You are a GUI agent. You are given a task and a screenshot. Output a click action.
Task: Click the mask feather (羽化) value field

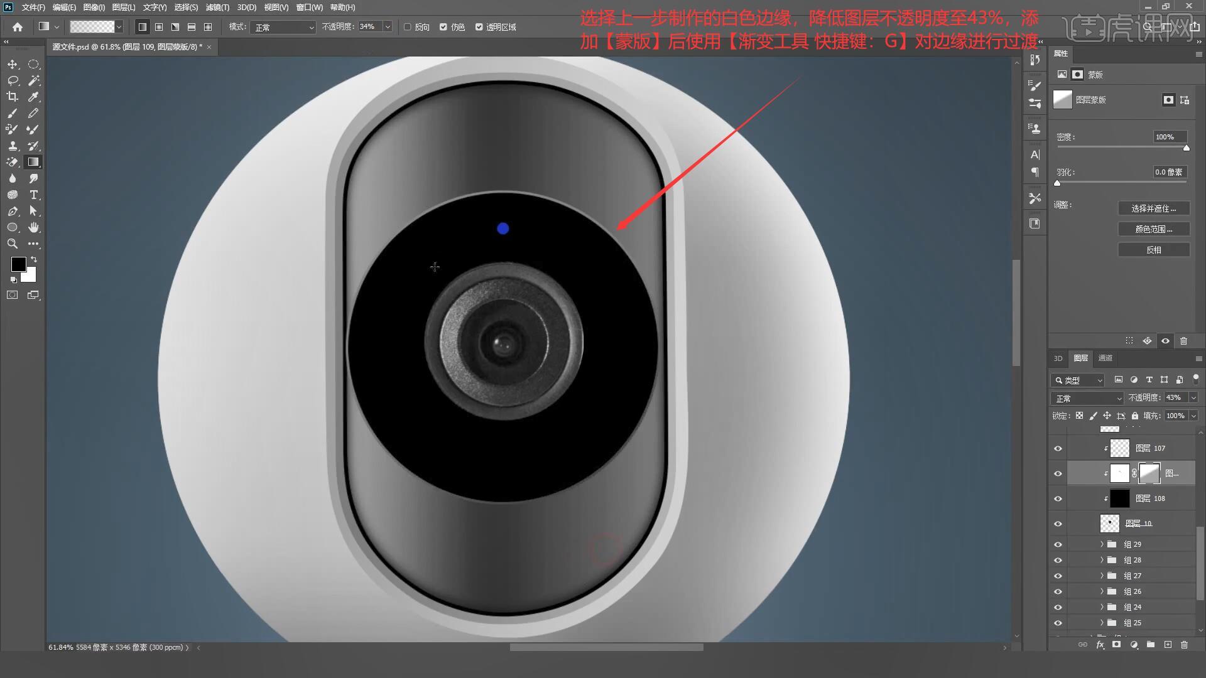pyautogui.click(x=1170, y=172)
